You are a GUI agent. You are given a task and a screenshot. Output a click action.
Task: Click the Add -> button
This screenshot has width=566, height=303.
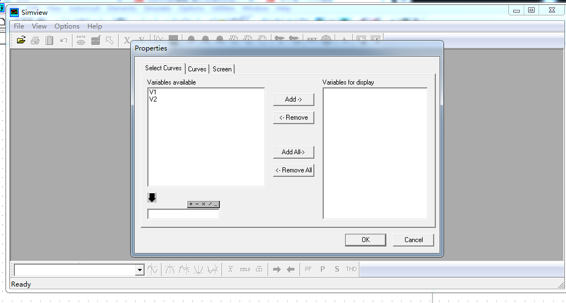[x=293, y=99]
